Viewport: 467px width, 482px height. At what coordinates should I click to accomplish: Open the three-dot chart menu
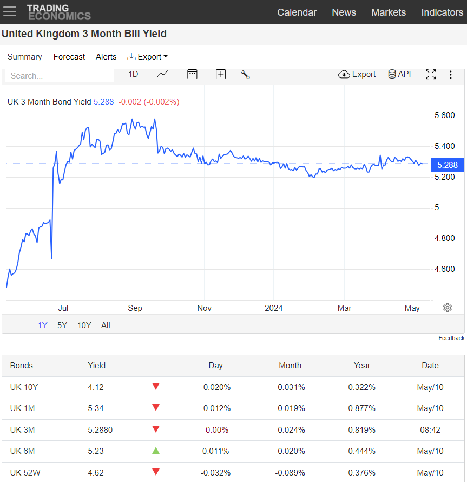[450, 75]
